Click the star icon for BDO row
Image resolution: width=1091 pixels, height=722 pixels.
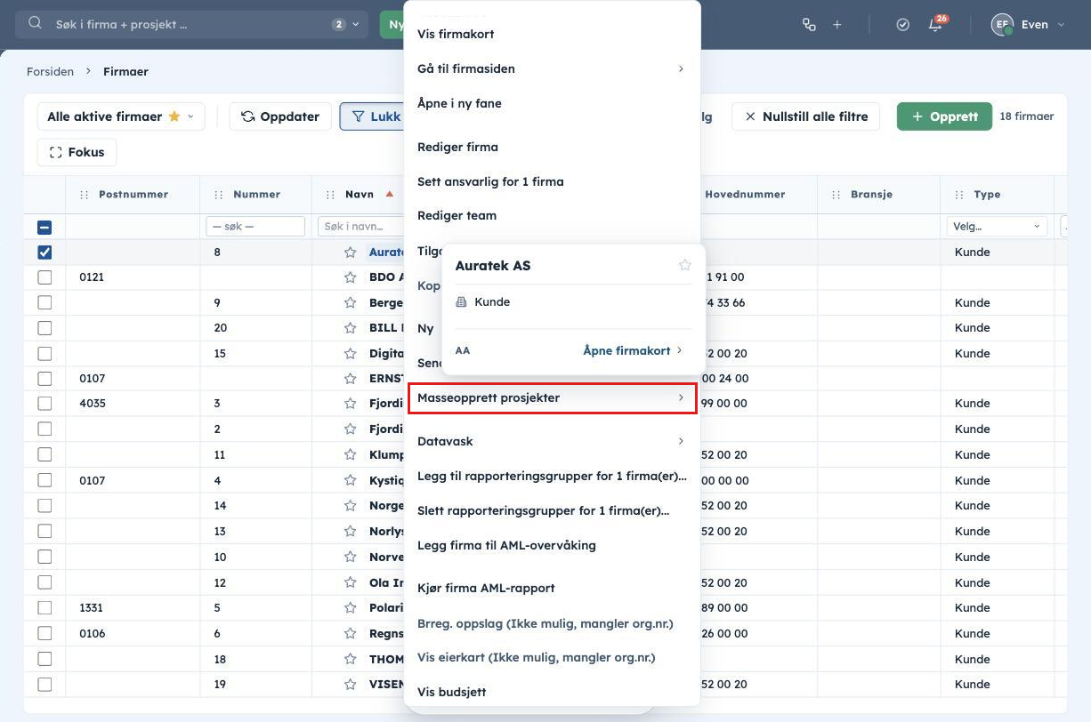351,277
